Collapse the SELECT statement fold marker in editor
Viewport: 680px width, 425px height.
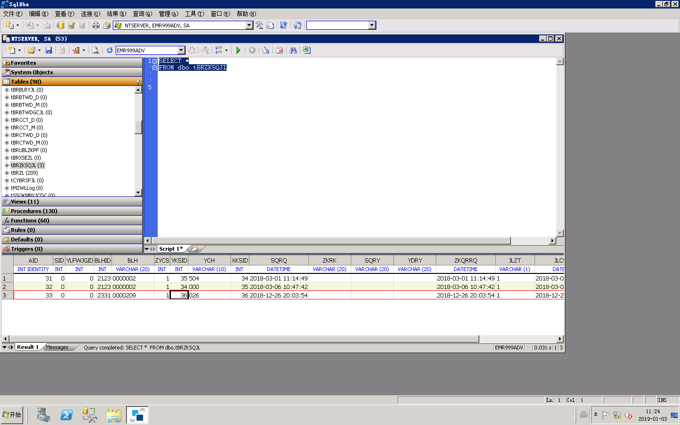154,61
